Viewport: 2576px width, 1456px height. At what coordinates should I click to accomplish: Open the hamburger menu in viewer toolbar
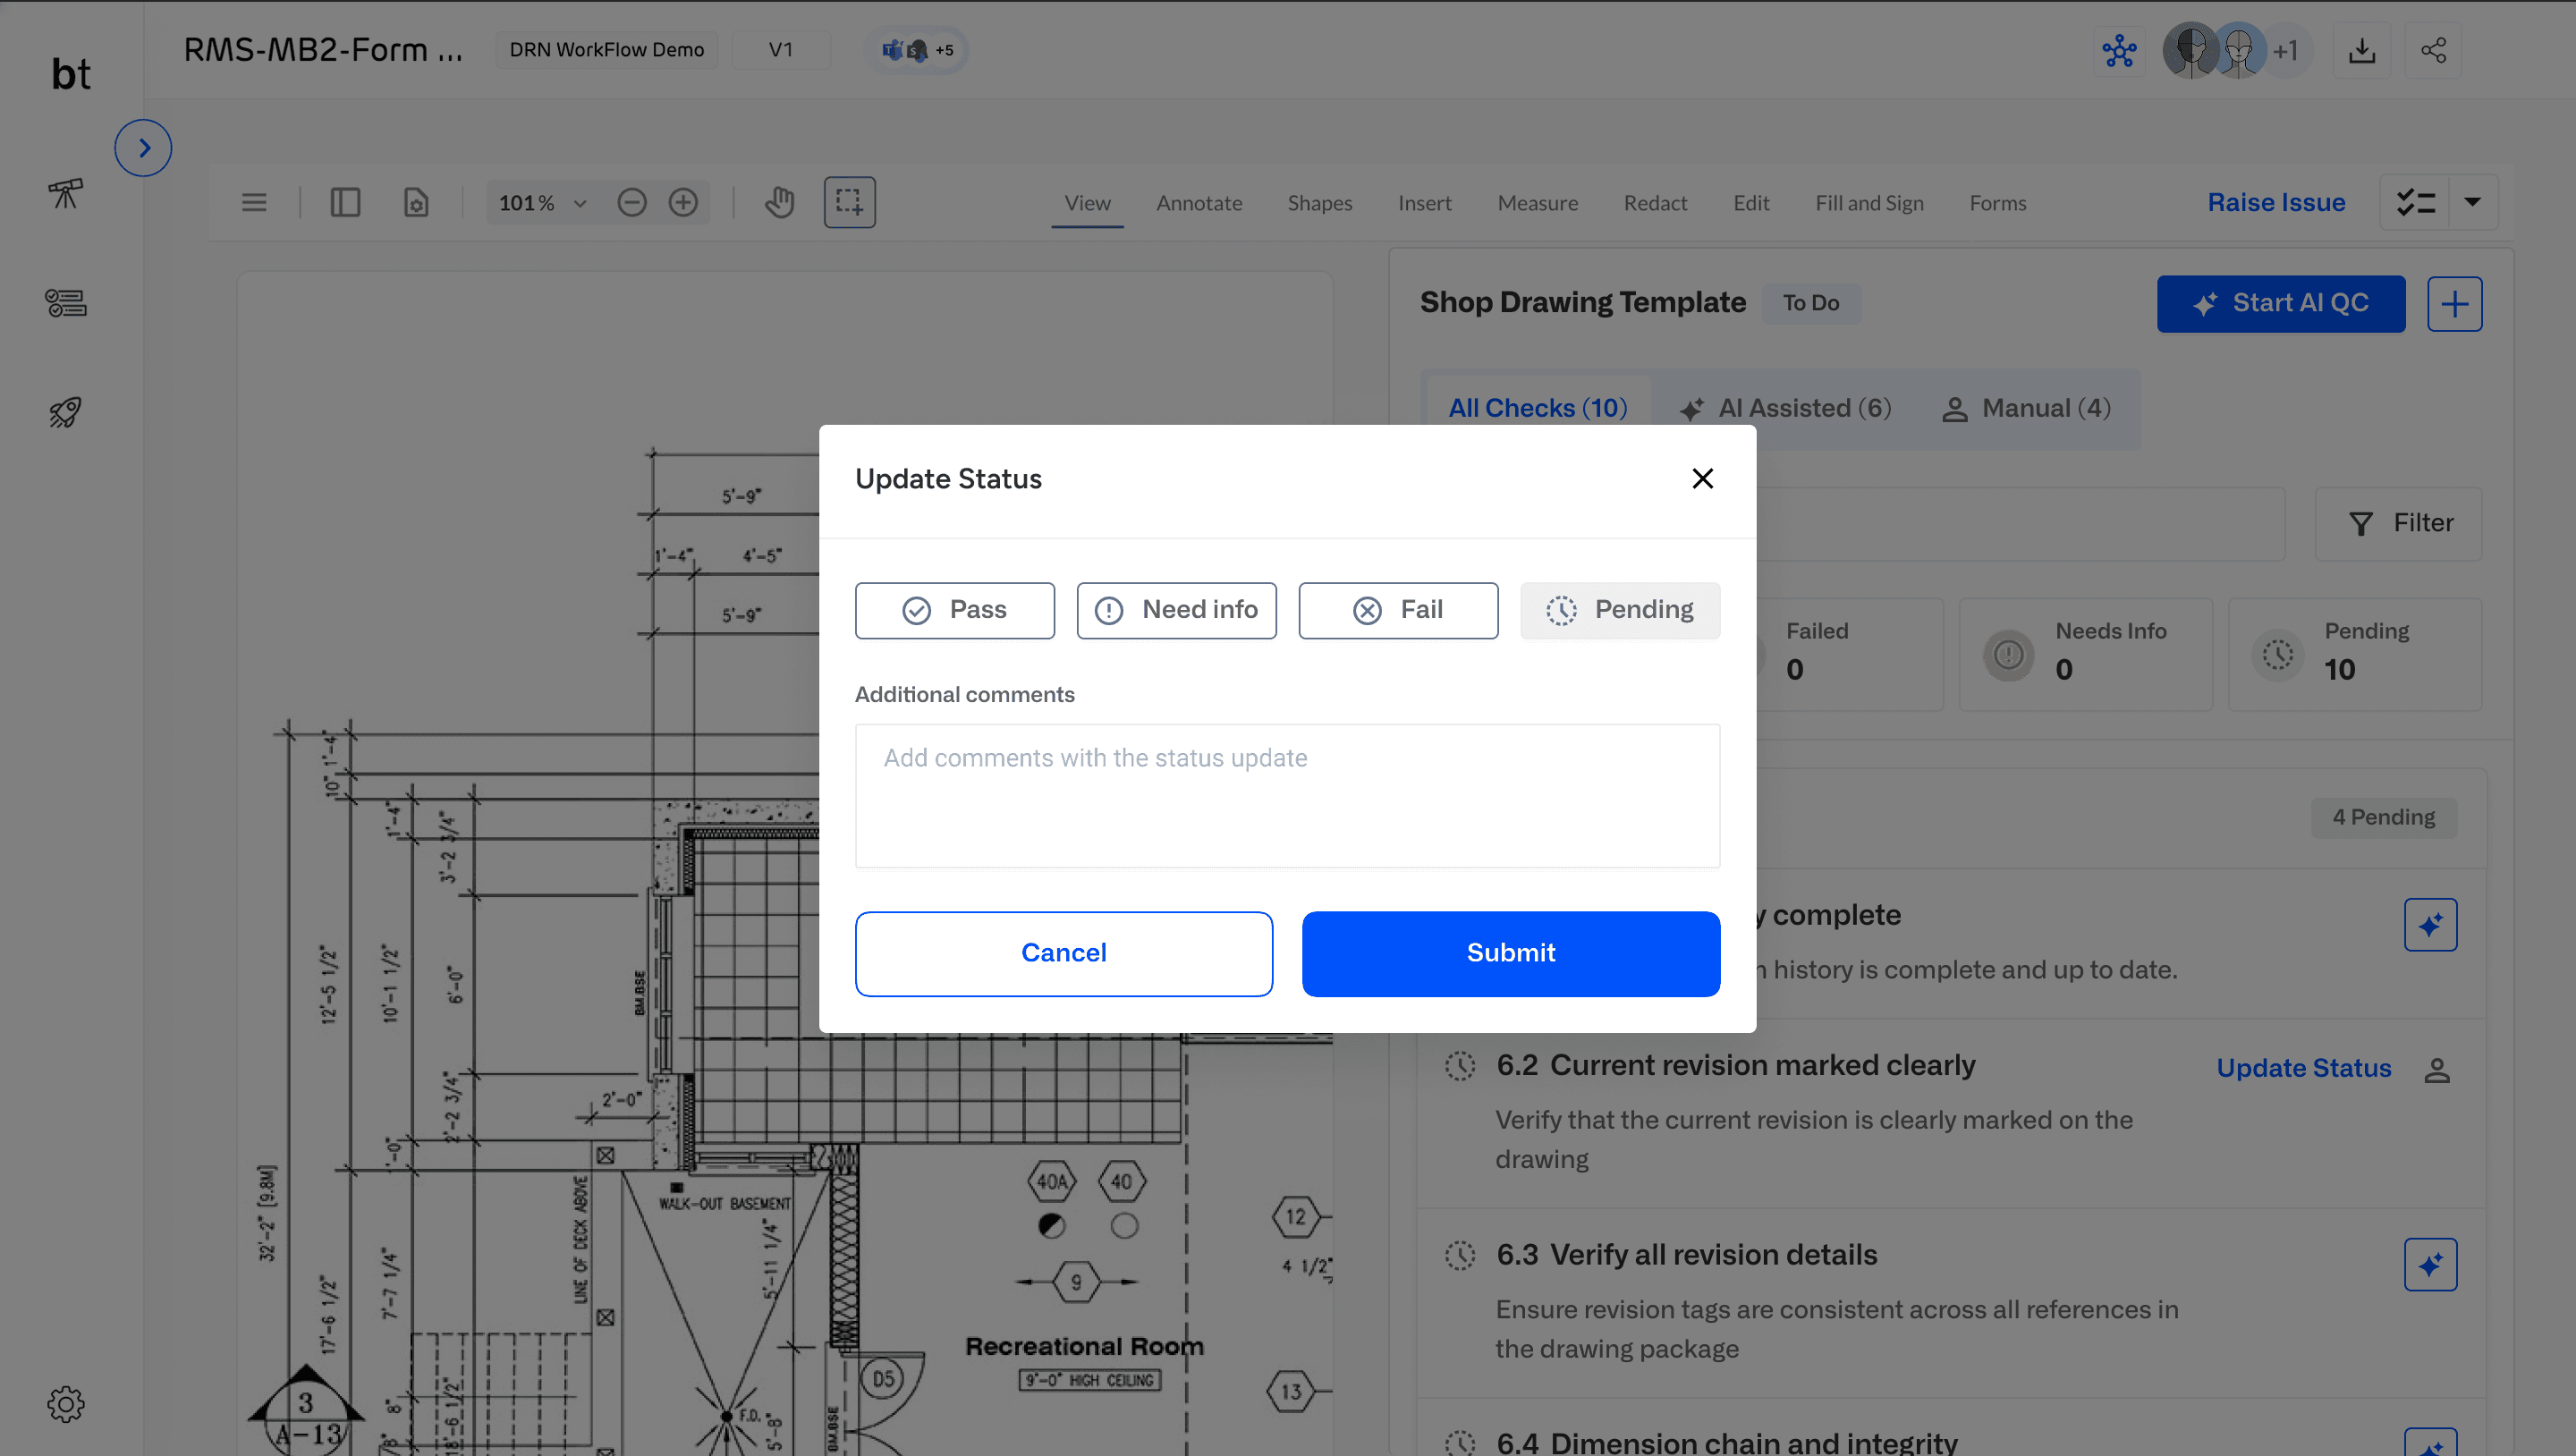coord(254,203)
